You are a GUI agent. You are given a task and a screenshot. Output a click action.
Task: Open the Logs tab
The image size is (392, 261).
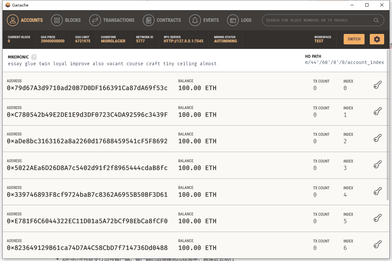pyautogui.click(x=239, y=20)
